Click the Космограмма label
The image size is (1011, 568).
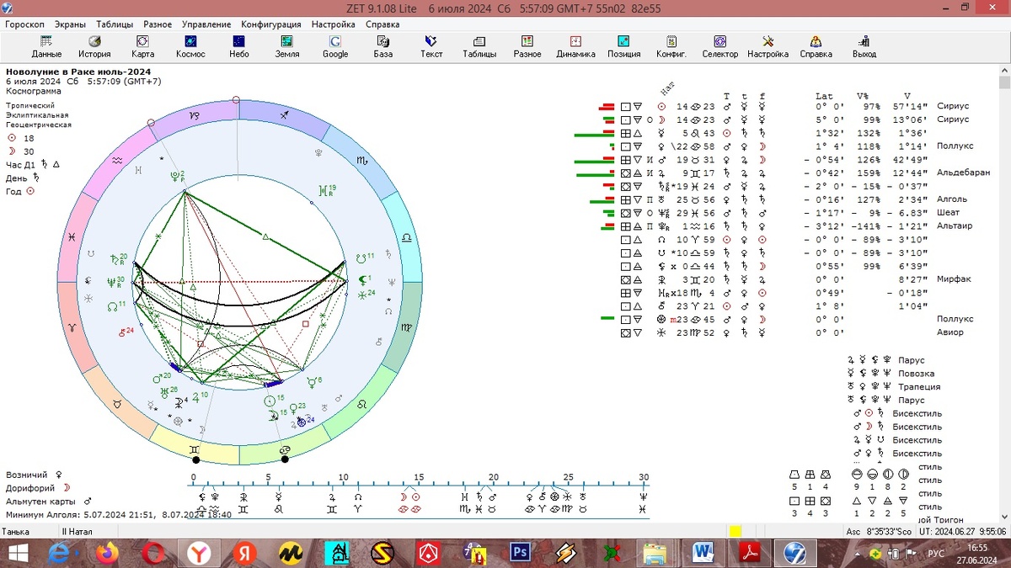[32, 91]
